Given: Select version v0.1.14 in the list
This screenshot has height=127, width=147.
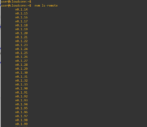Looking at the screenshot, I should tap(21, 10).
